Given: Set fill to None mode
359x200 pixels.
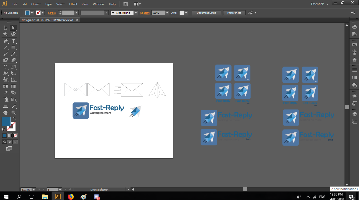Looking at the screenshot, I should pos(15,135).
